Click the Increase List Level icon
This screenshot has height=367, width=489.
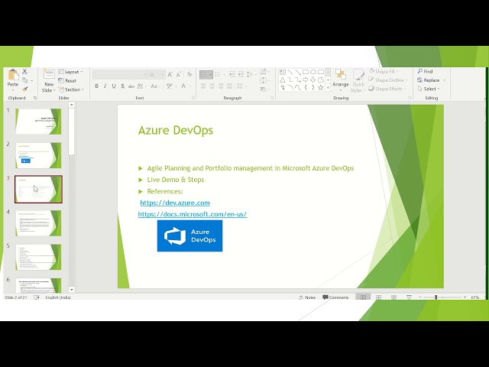(241, 75)
